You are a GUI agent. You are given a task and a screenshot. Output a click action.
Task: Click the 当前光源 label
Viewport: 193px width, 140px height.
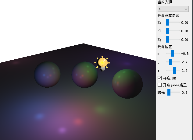(165, 2)
